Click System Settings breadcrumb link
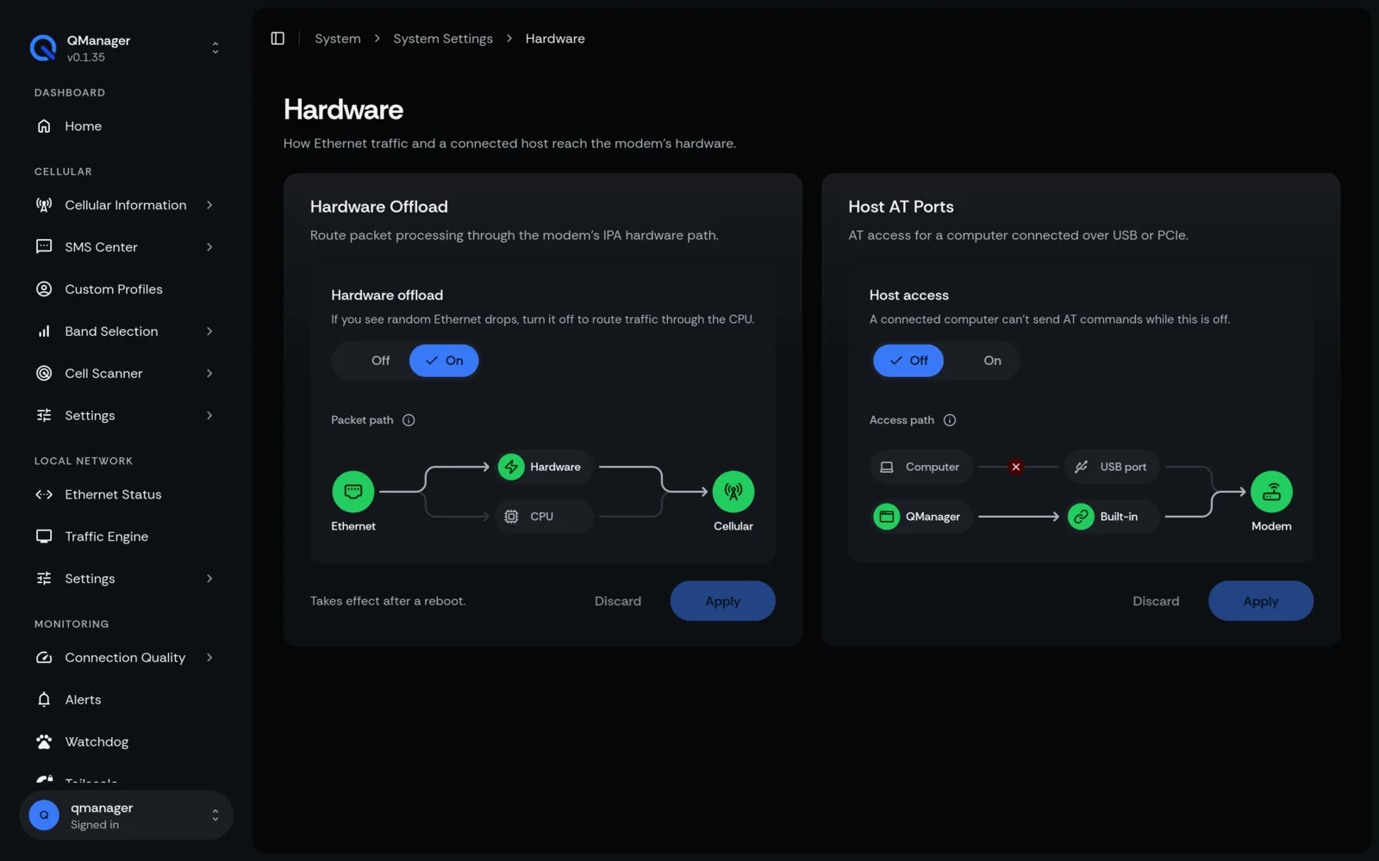The height and width of the screenshot is (861, 1379). point(443,39)
